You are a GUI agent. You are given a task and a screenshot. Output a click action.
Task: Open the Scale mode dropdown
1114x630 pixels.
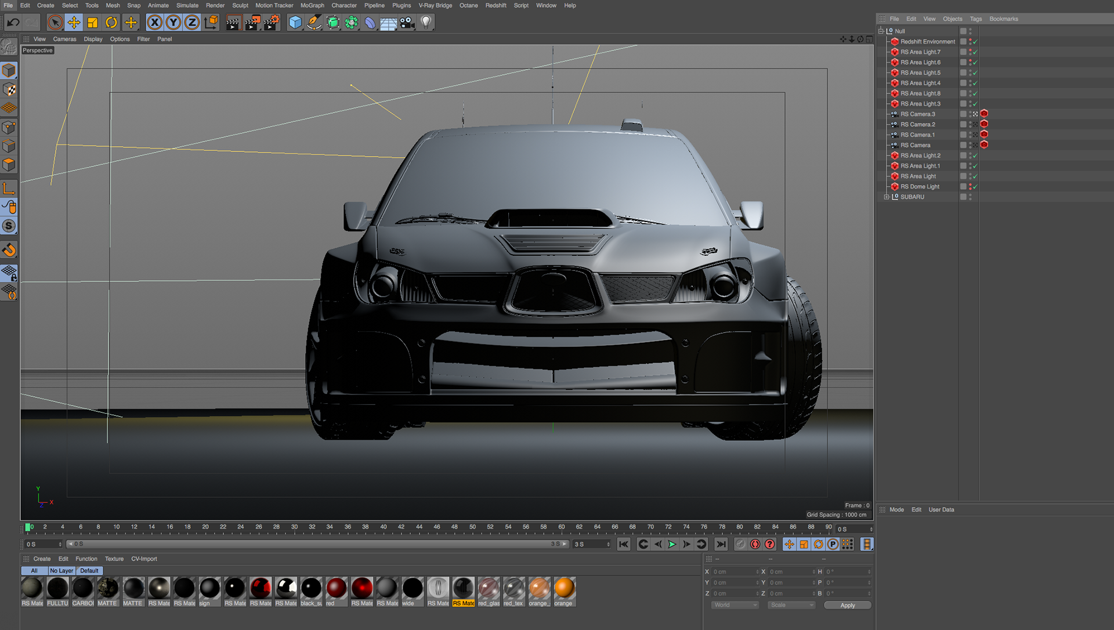[x=791, y=605]
